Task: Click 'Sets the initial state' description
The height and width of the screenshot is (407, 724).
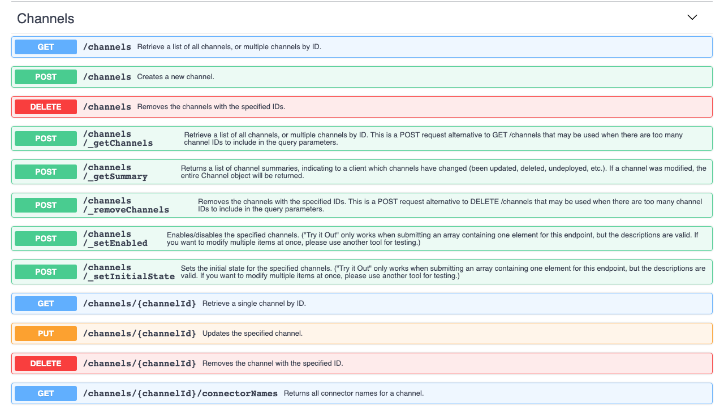Action: [443, 272]
